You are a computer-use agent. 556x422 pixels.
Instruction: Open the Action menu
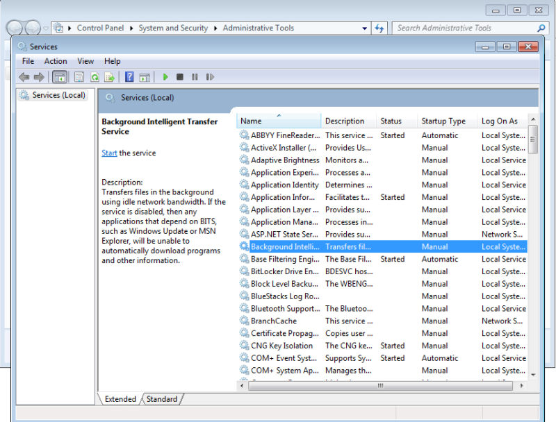pos(56,61)
